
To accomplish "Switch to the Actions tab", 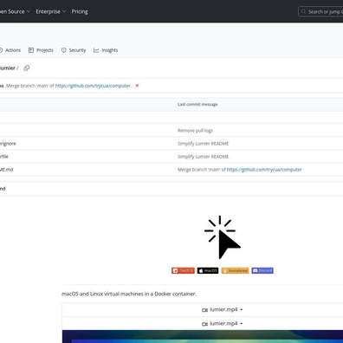I will pyautogui.click(x=10, y=50).
